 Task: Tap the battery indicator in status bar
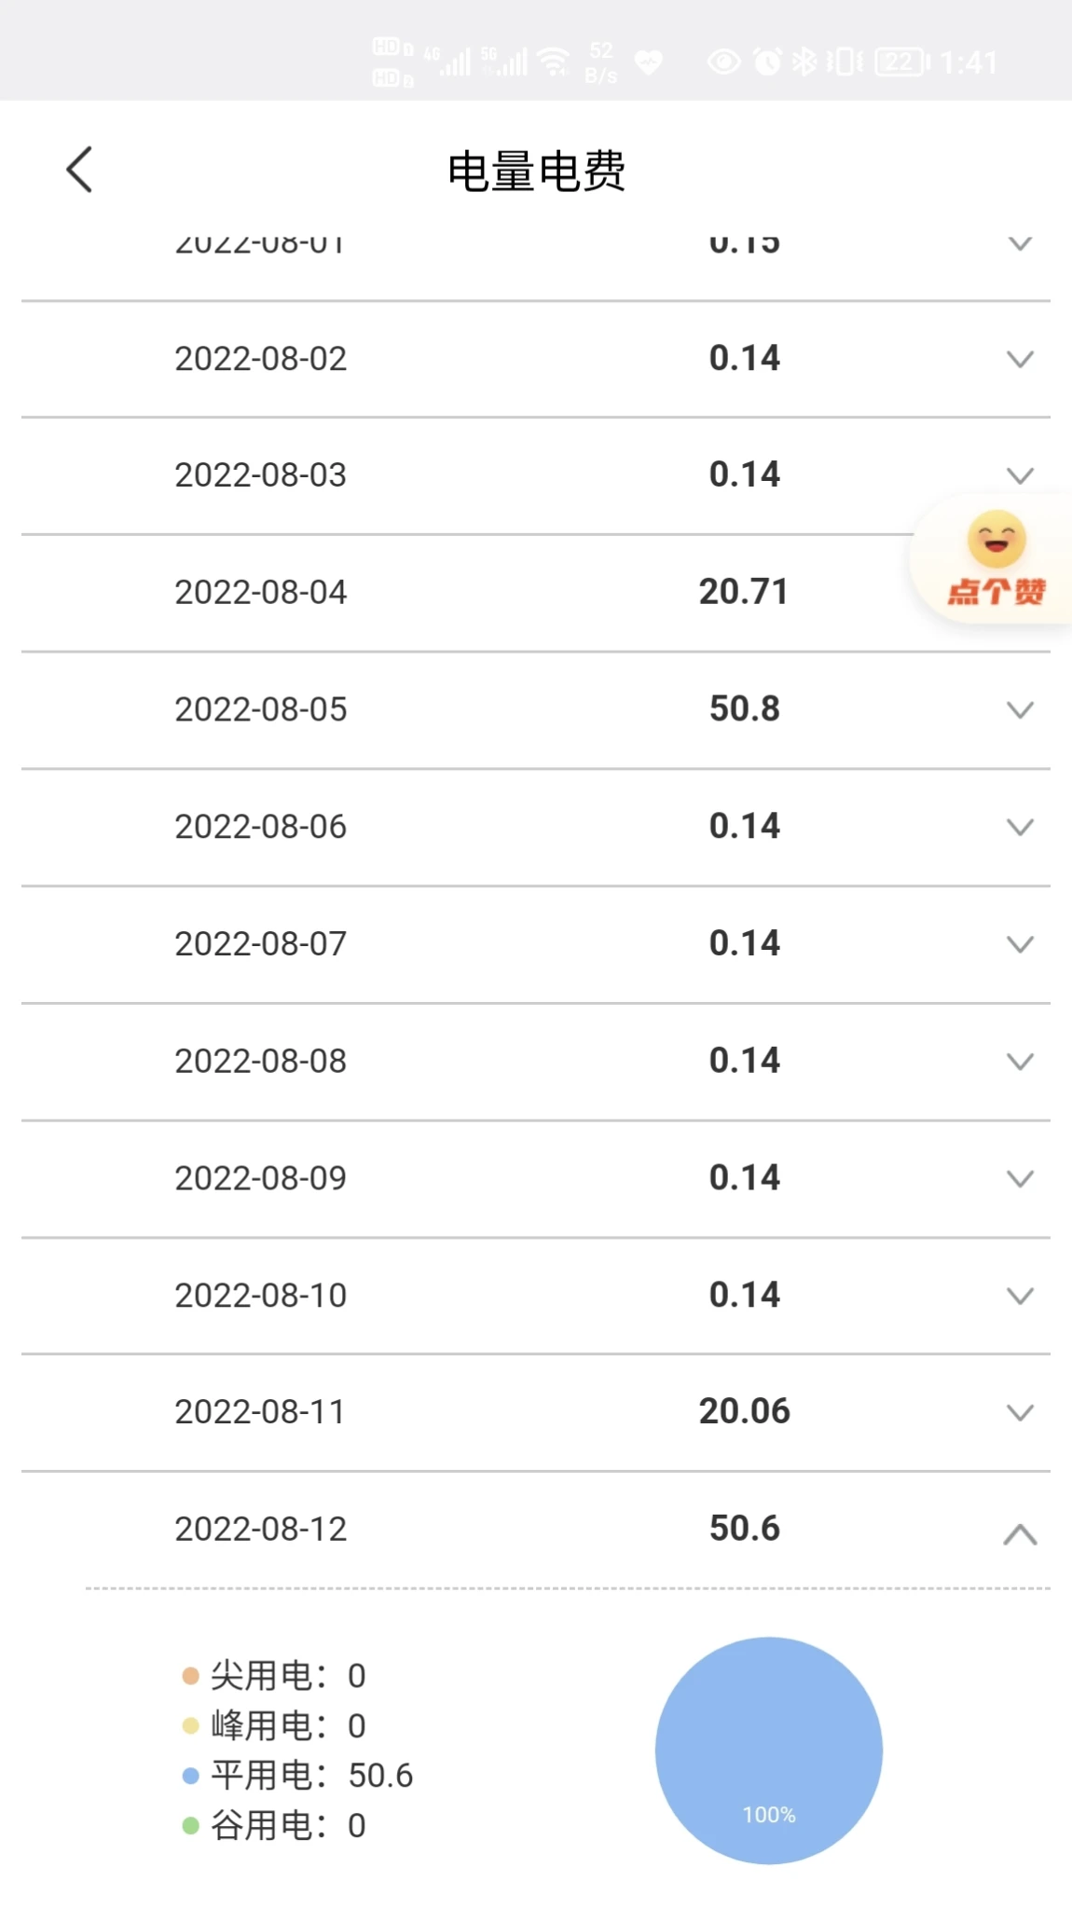pos(901,62)
